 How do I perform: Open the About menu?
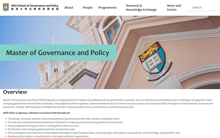point(69,8)
